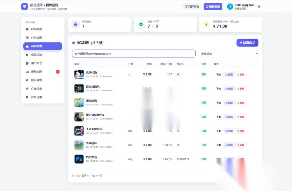
Task: Focus the product search input field
Action: pyautogui.click(x=134, y=54)
